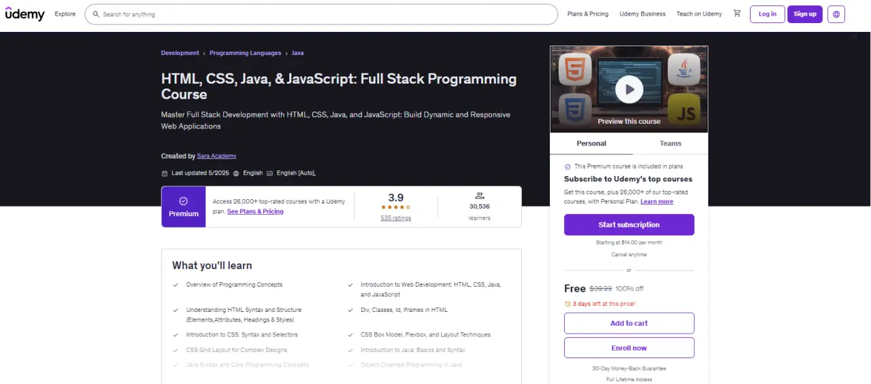This screenshot has width=871, height=384.
Task: Open Udemy Business link
Action: coord(642,14)
